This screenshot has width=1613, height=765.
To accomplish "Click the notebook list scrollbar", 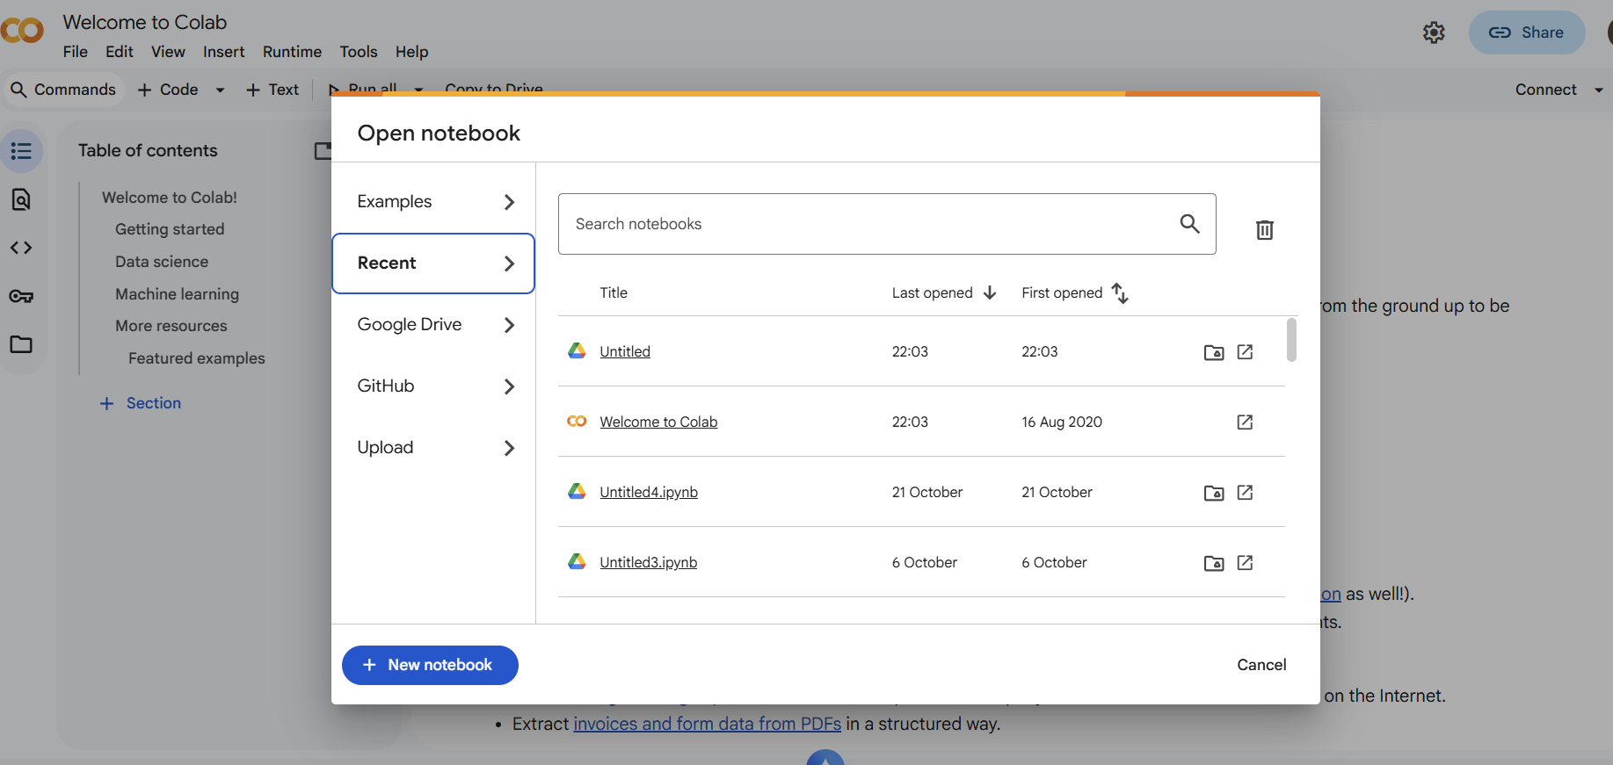I will [x=1290, y=340].
